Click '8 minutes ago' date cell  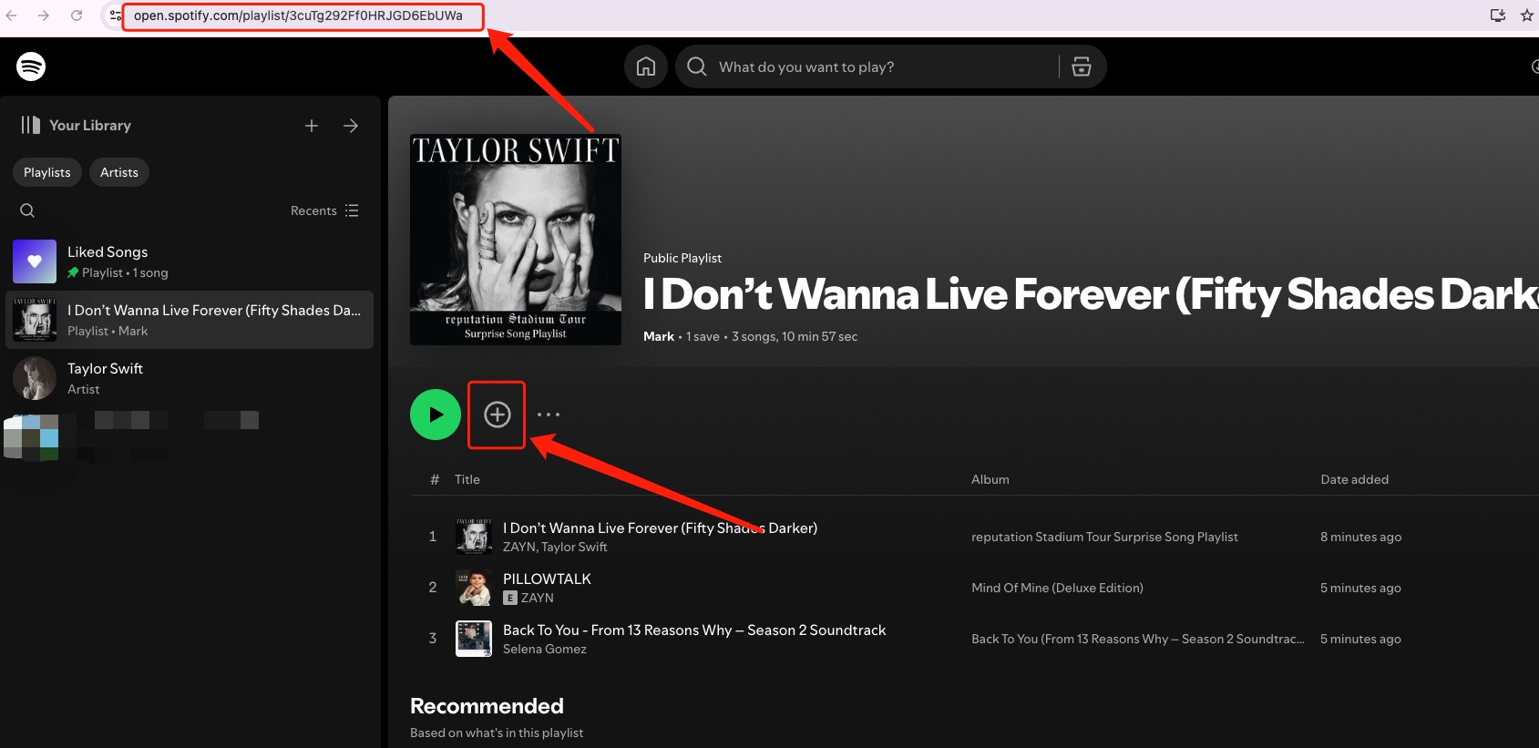tap(1361, 537)
